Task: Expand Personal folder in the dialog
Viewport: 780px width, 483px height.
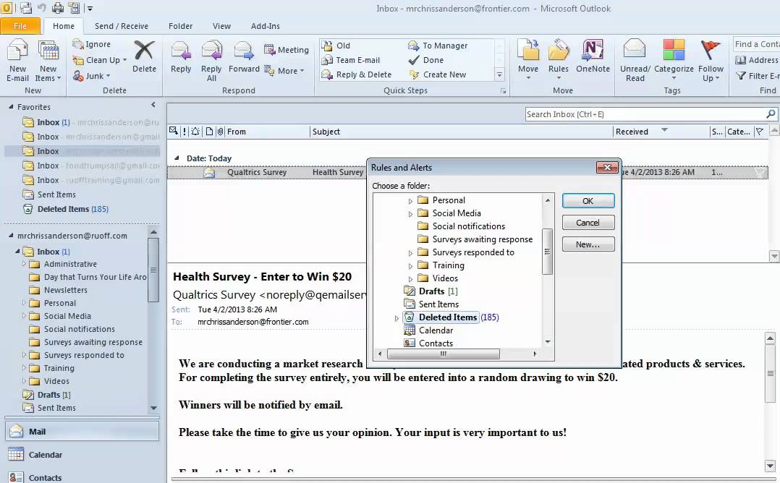Action: (x=410, y=201)
